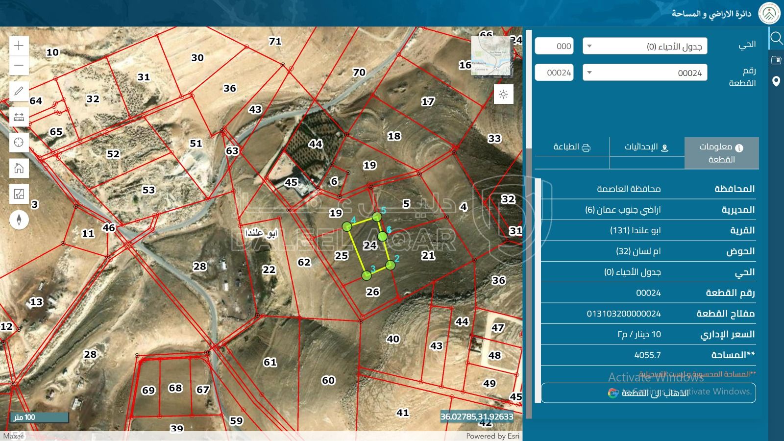Toggle the basemap layer tool

(19, 194)
